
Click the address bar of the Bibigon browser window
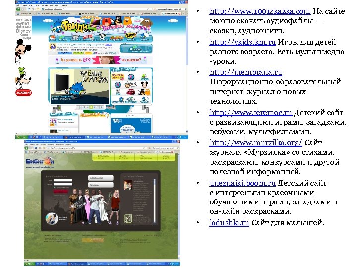[96, 148]
